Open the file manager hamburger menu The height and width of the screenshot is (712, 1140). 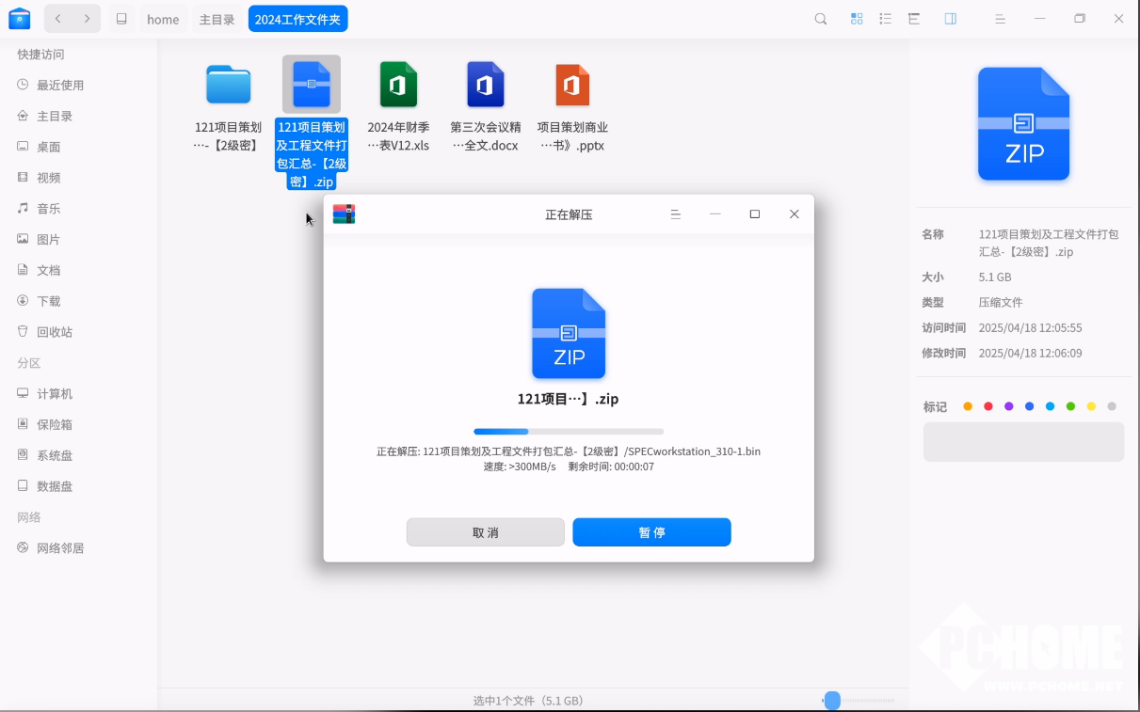click(1001, 19)
